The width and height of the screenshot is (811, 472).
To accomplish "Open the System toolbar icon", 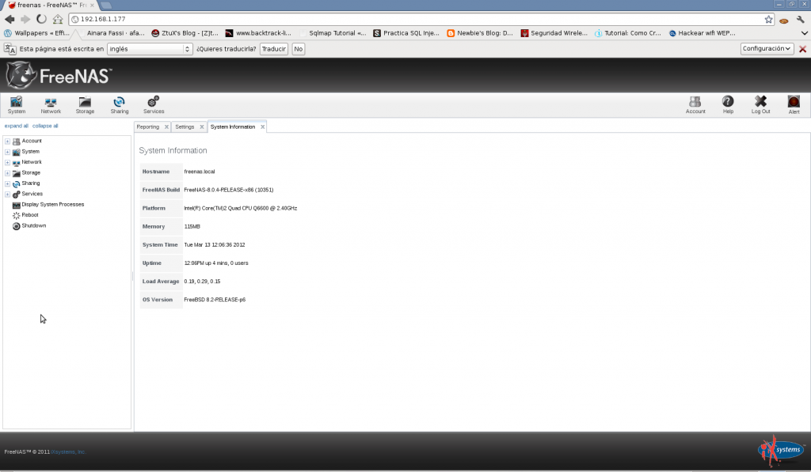I will 16,105.
